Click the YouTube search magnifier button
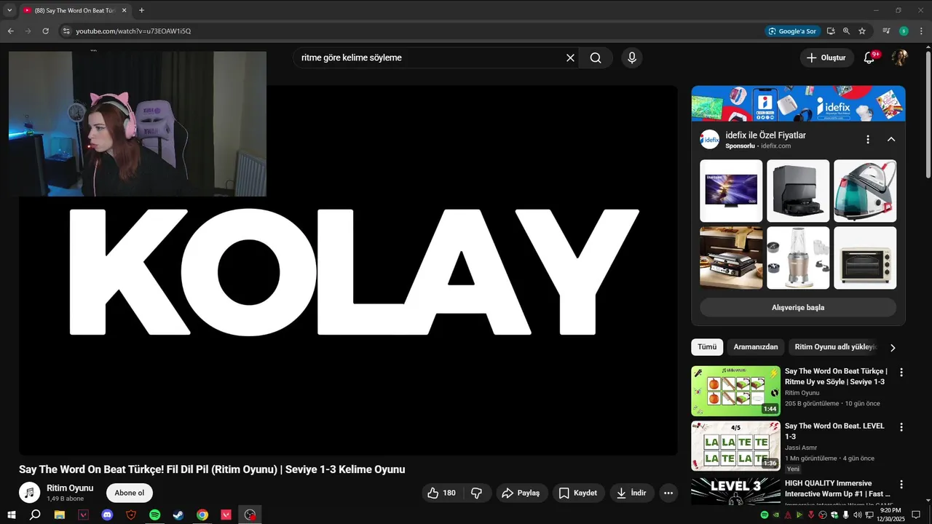This screenshot has height=524, width=932. pos(596,58)
